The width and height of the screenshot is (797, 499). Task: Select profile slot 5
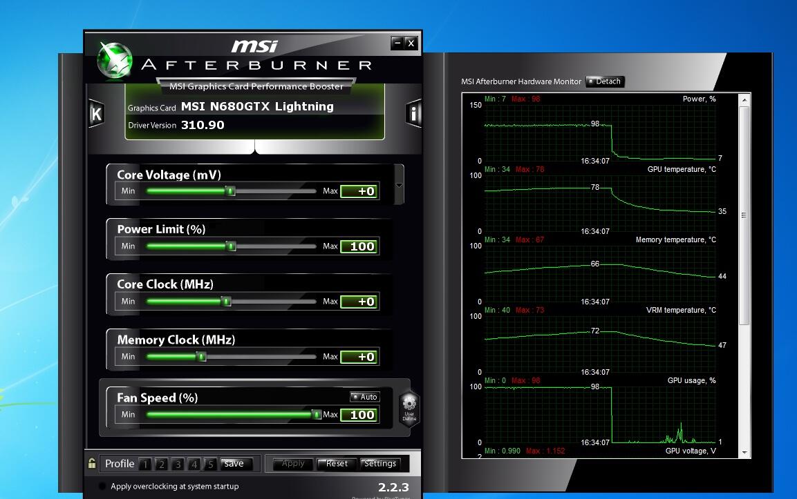pos(210,464)
